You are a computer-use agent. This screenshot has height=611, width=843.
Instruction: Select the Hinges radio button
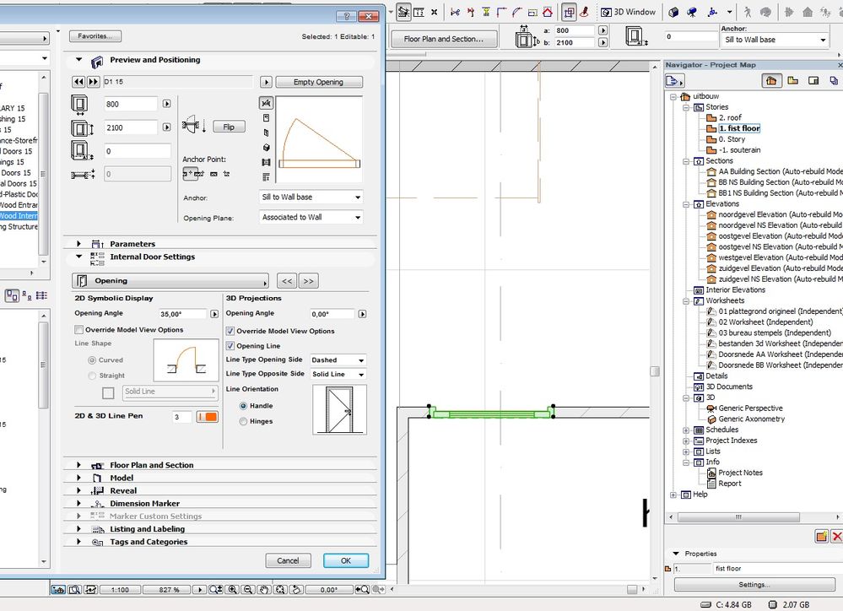244,421
